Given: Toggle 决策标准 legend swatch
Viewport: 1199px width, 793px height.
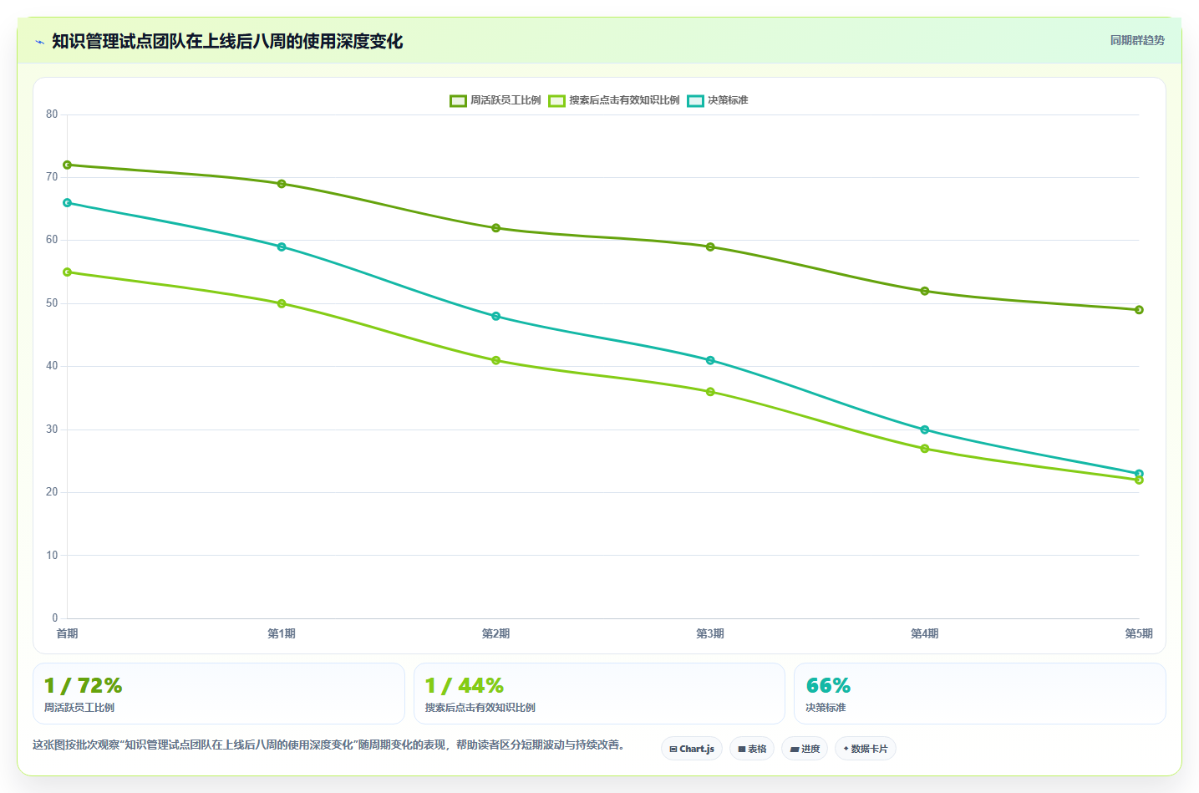Looking at the screenshot, I should [x=696, y=100].
